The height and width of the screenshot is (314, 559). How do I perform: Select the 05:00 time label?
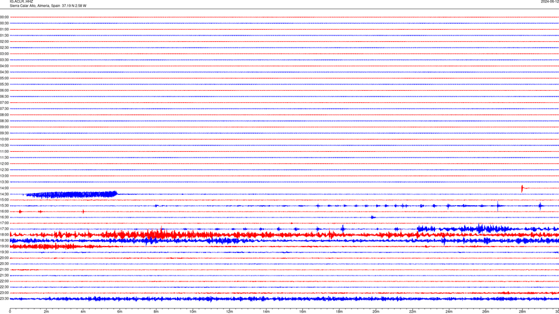[4, 78]
